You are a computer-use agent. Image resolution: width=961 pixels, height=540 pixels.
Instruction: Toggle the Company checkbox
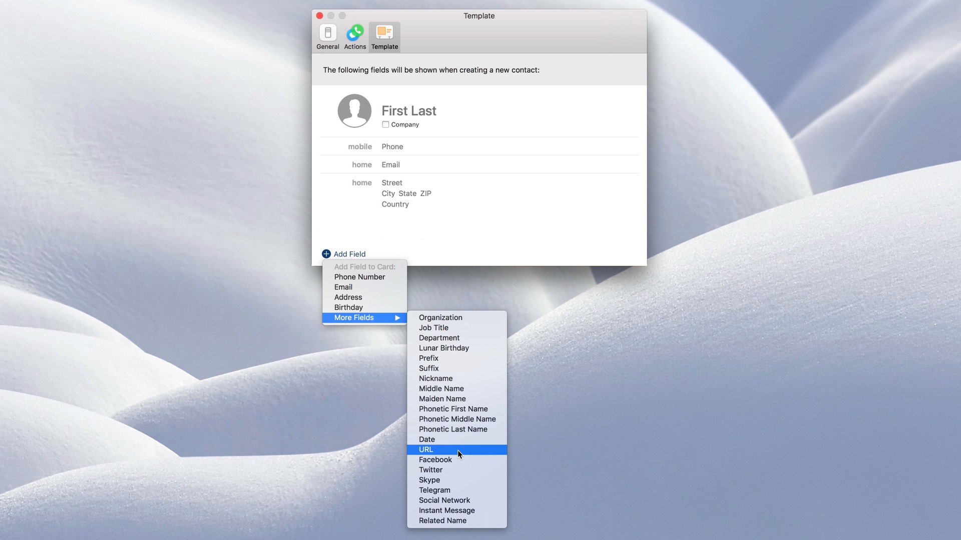tap(385, 124)
